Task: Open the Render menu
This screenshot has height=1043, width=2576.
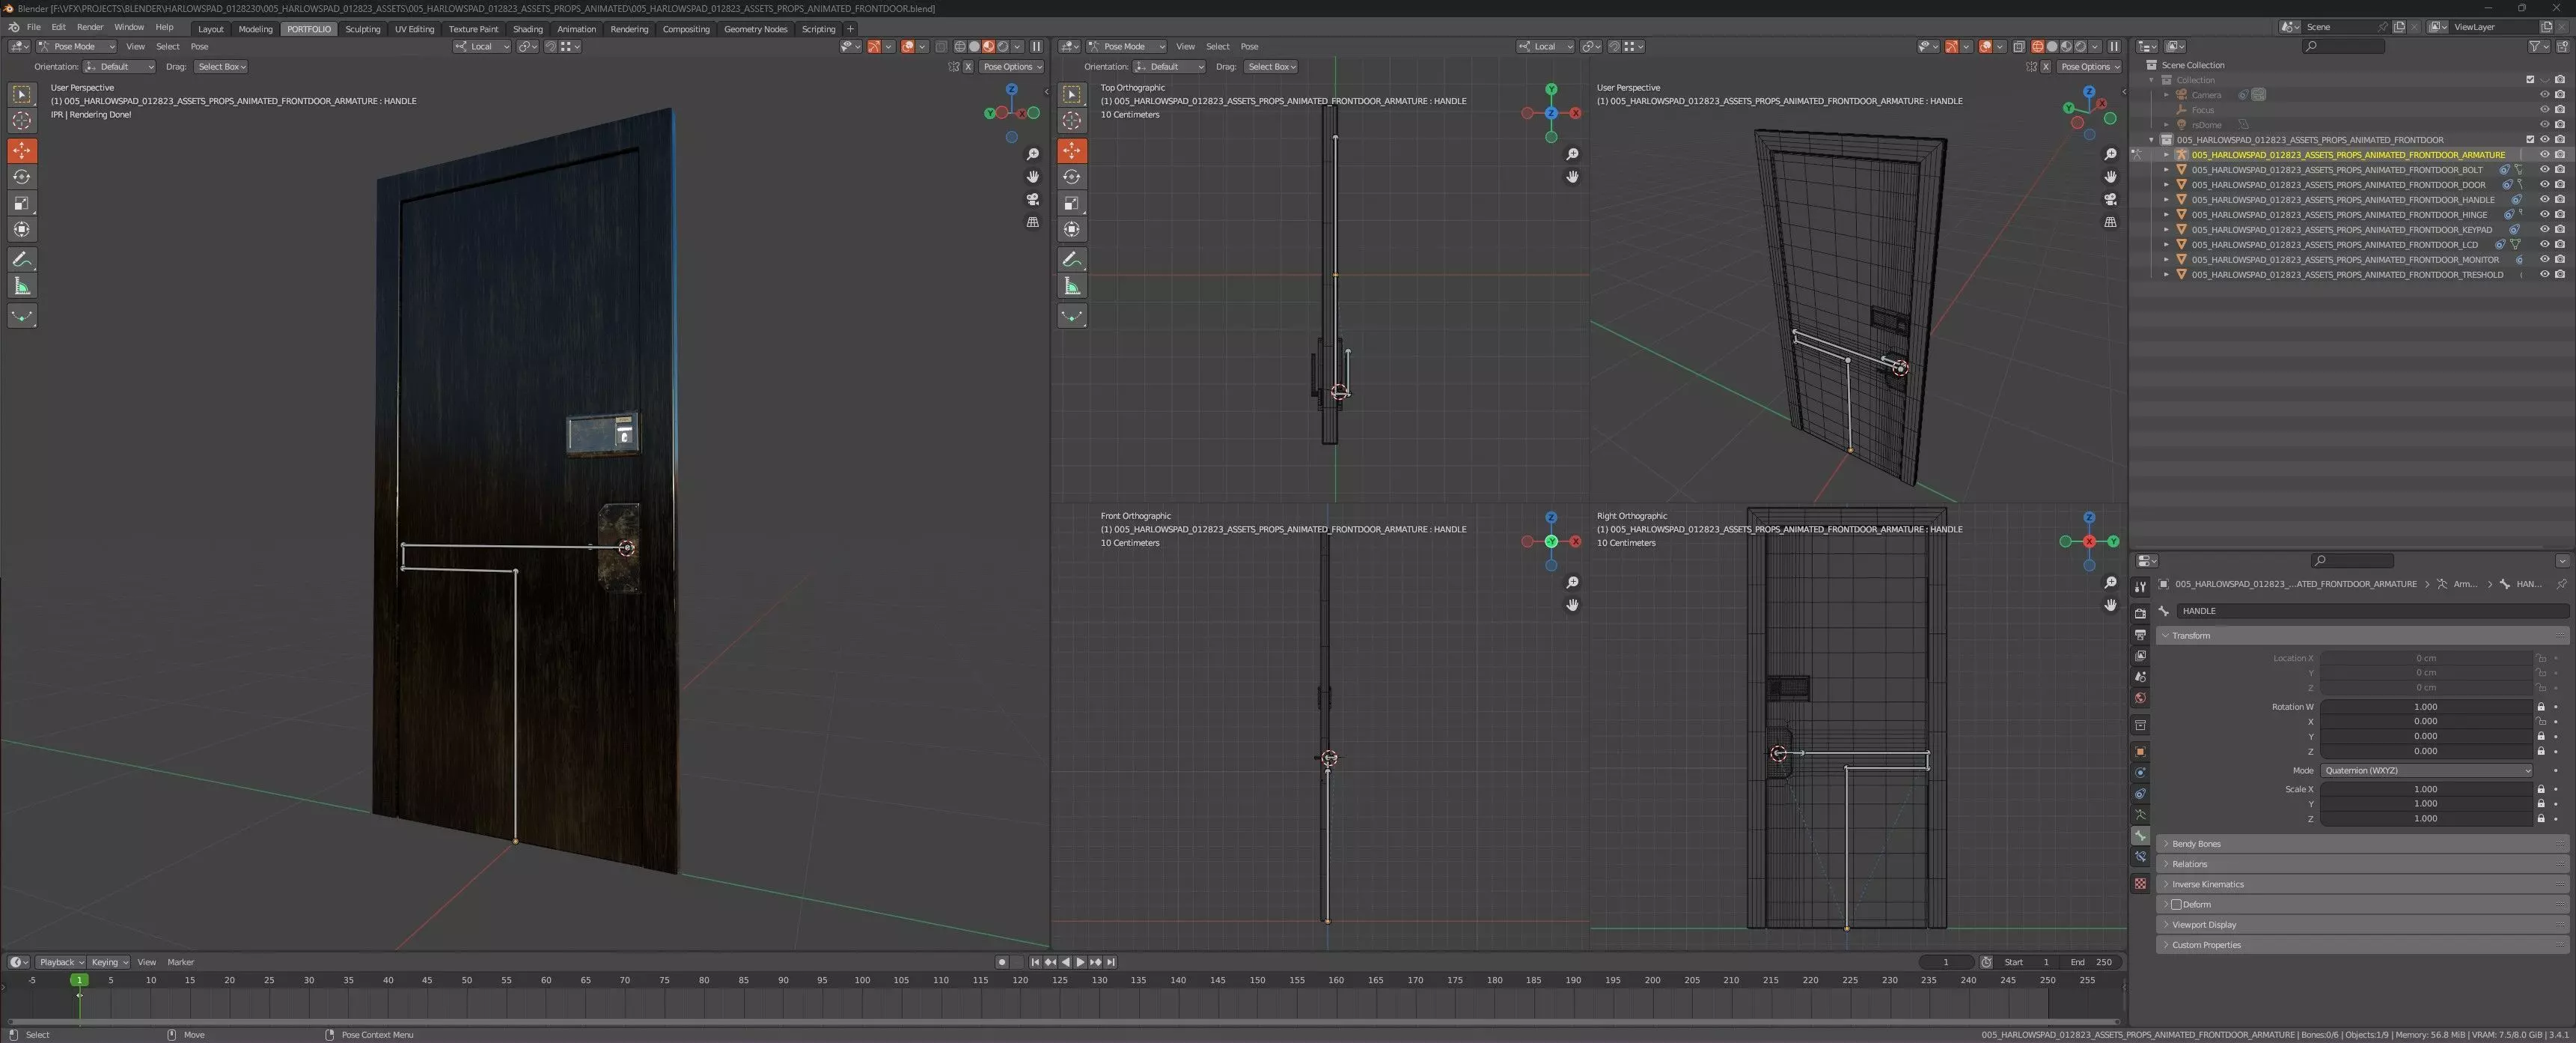Action: 90,27
